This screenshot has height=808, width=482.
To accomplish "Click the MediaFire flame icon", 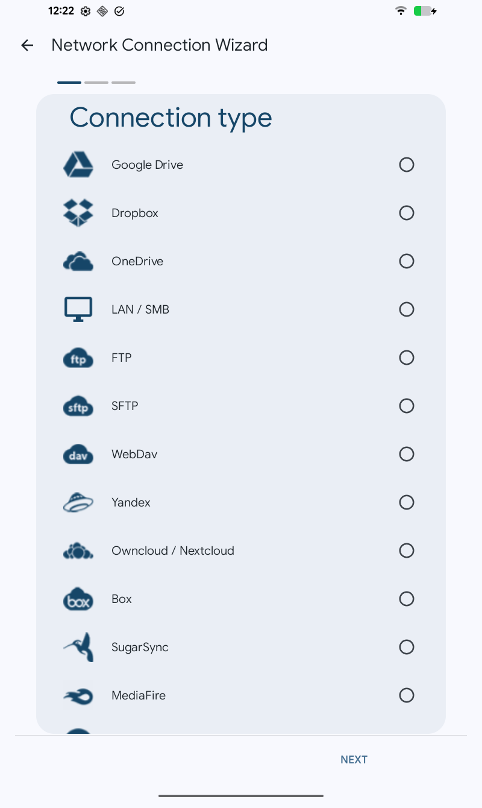I will pyautogui.click(x=78, y=695).
